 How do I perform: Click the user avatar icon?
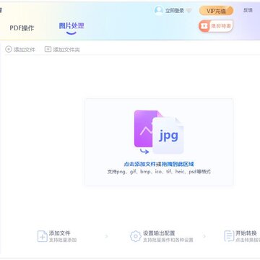[159, 10]
